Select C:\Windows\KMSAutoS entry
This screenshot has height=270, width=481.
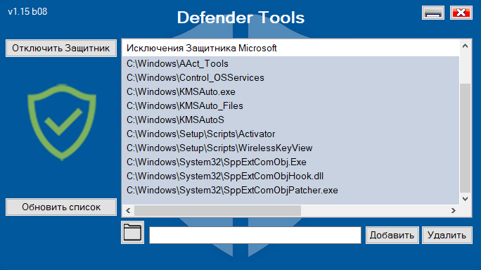290,120
